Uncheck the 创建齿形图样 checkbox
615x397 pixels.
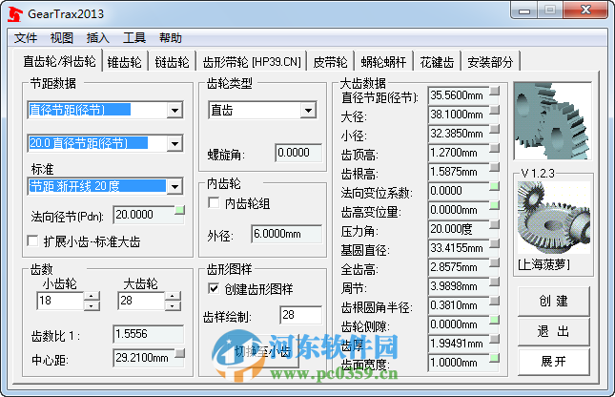[x=214, y=289]
